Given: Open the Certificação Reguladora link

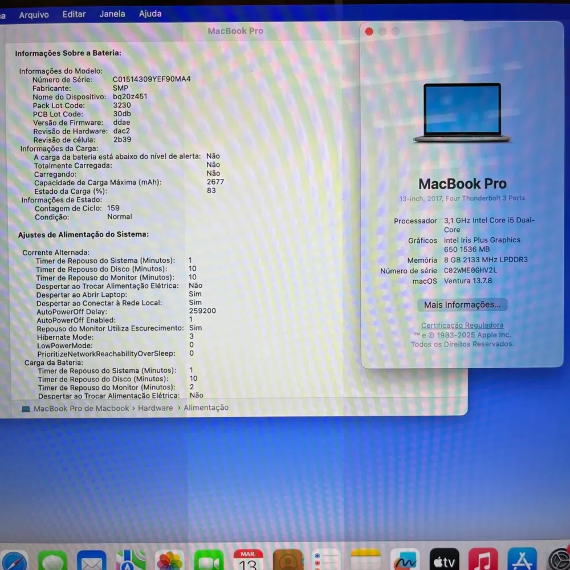Looking at the screenshot, I should 462,325.
